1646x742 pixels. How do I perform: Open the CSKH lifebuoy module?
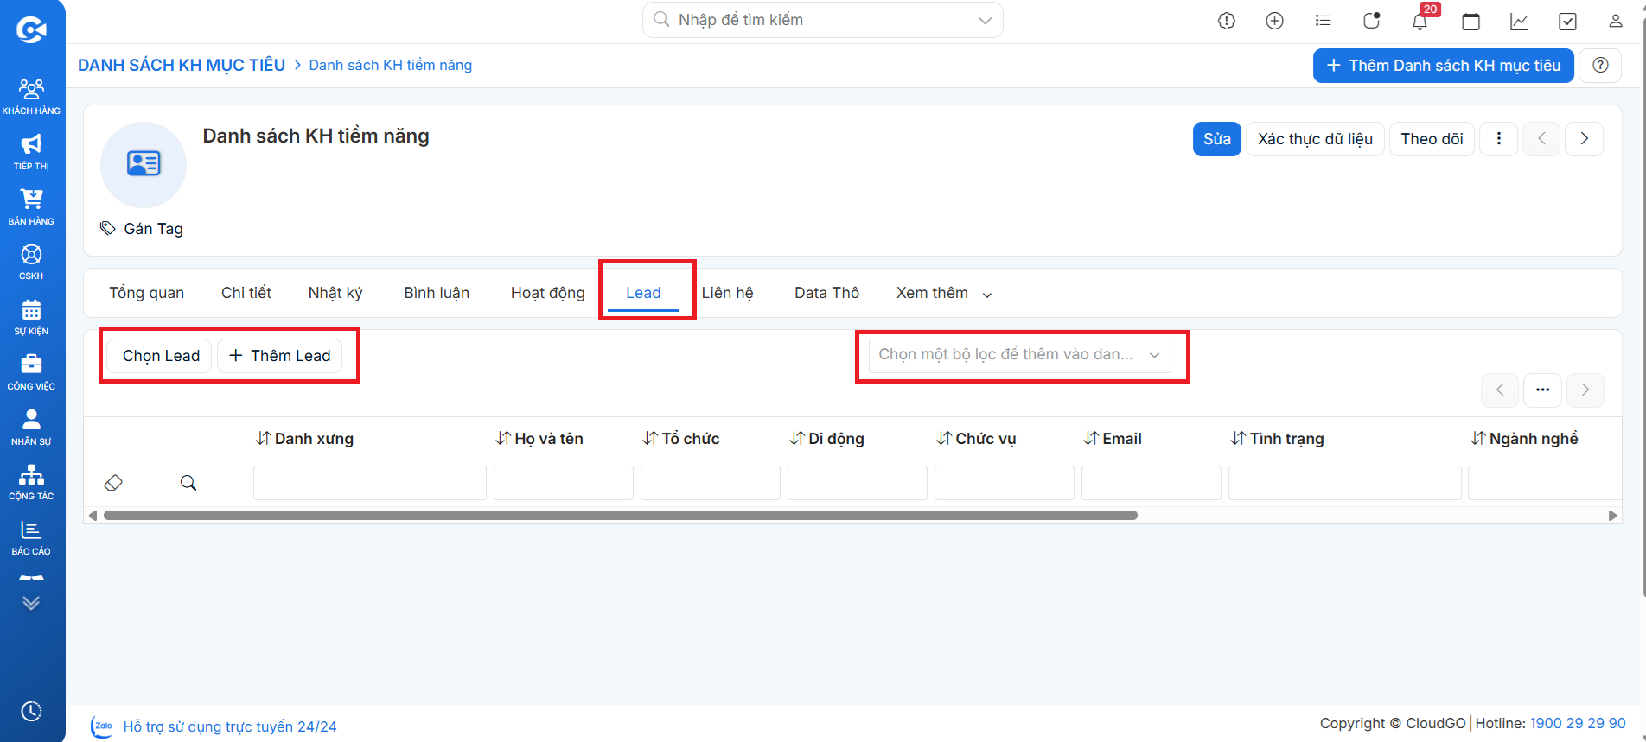tap(31, 262)
